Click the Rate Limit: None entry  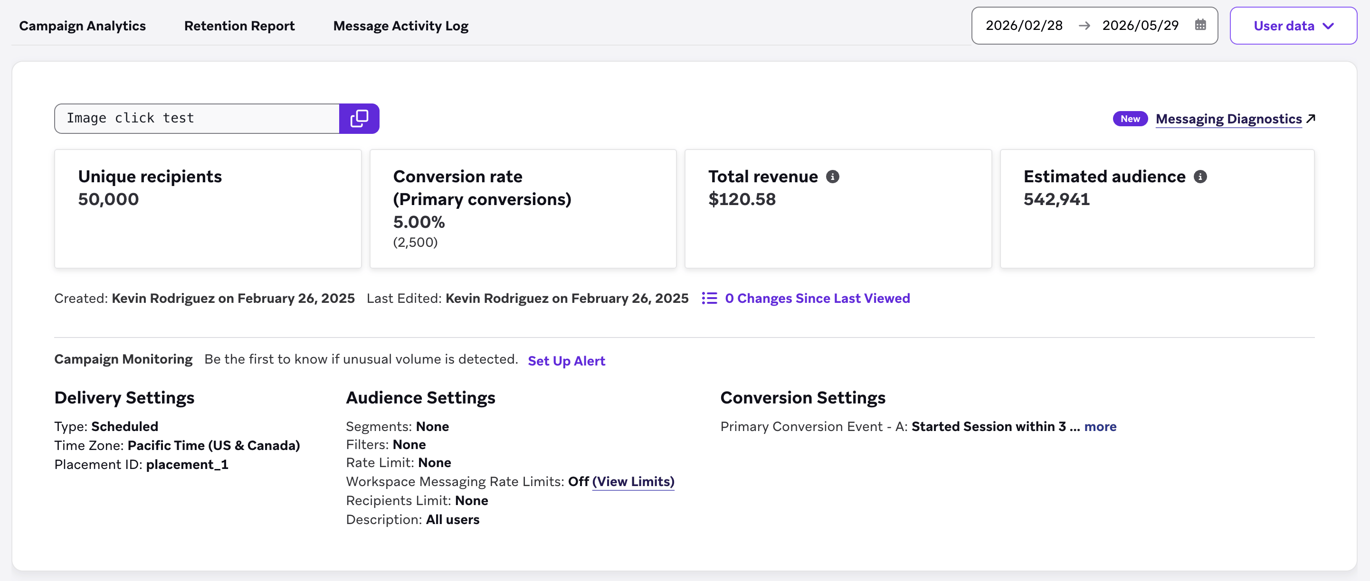399,462
